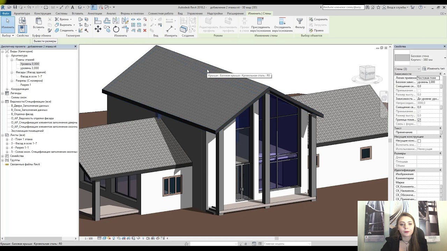Screen dimensions: 447x251
Task: Switch to the Управление ribbon tab
Action: [195, 14]
